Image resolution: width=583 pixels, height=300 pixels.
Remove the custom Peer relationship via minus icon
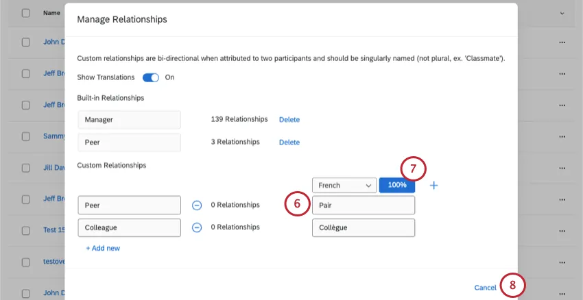(196, 205)
